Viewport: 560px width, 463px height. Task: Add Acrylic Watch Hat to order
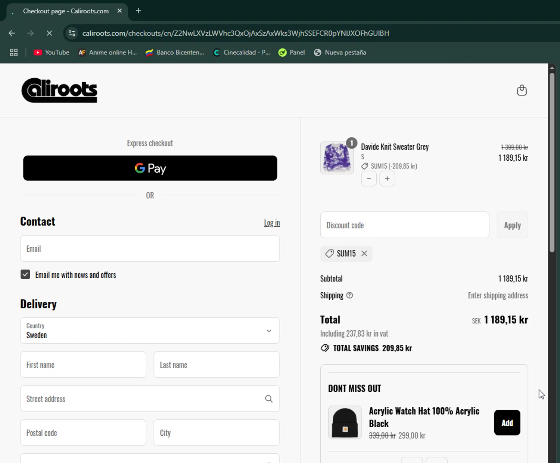point(507,423)
